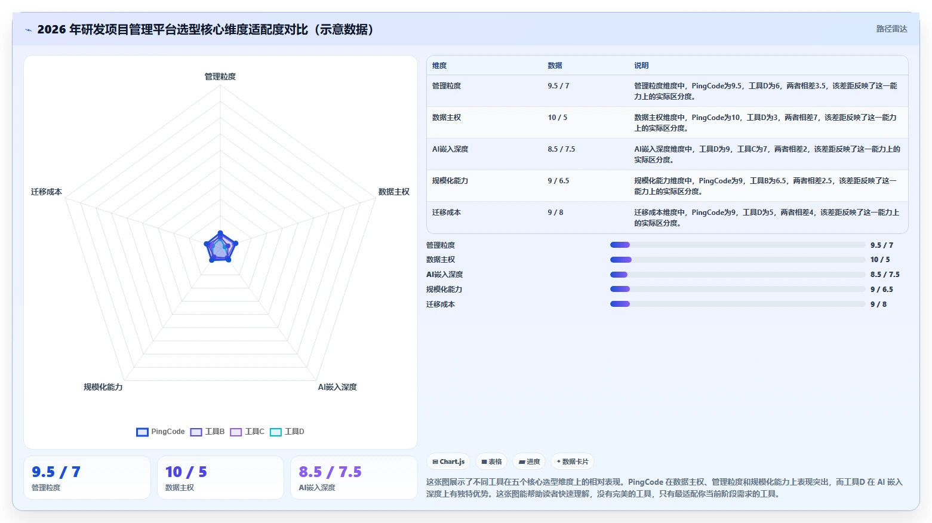Click the 规模化能力 radar axis label
Screen dimensions: 932x523
pos(103,387)
